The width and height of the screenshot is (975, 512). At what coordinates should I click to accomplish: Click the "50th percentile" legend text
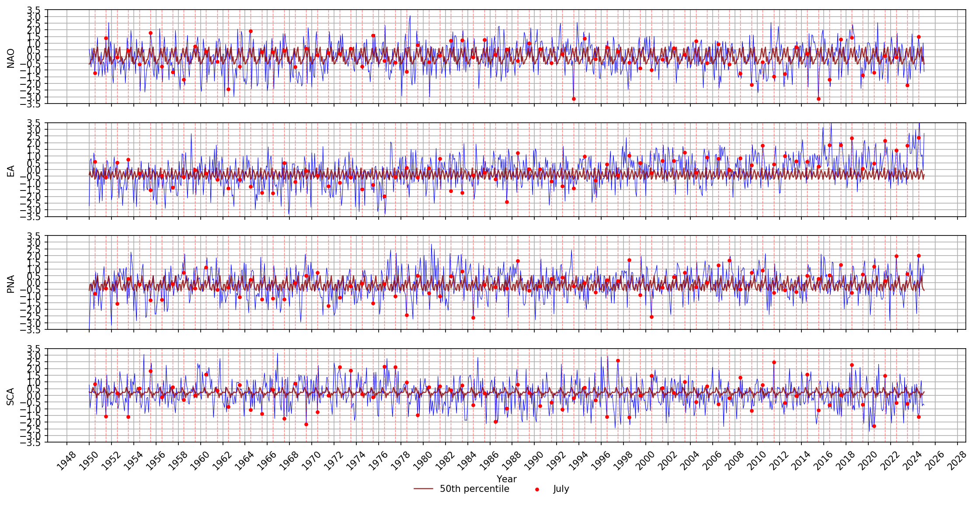[474, 489]
